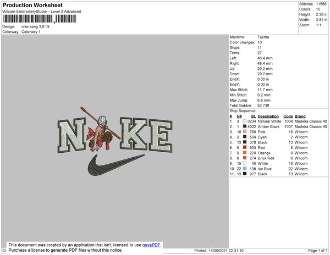Image resolution: width=330 pixels, height=255 pixels.
Task: Click the Height value 2.30 in
Action: [x=322, y=14]
